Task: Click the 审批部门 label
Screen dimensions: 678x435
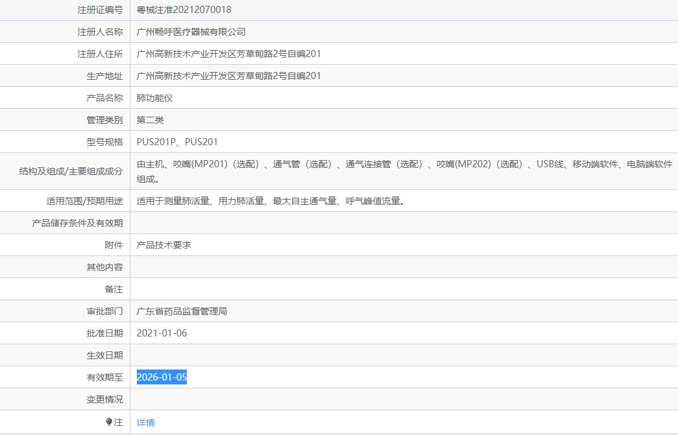Action: (104, 311)
